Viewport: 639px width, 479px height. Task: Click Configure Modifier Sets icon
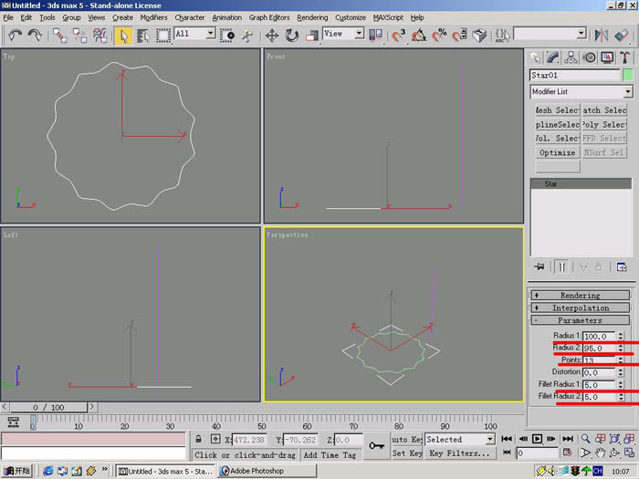point(622,266)
